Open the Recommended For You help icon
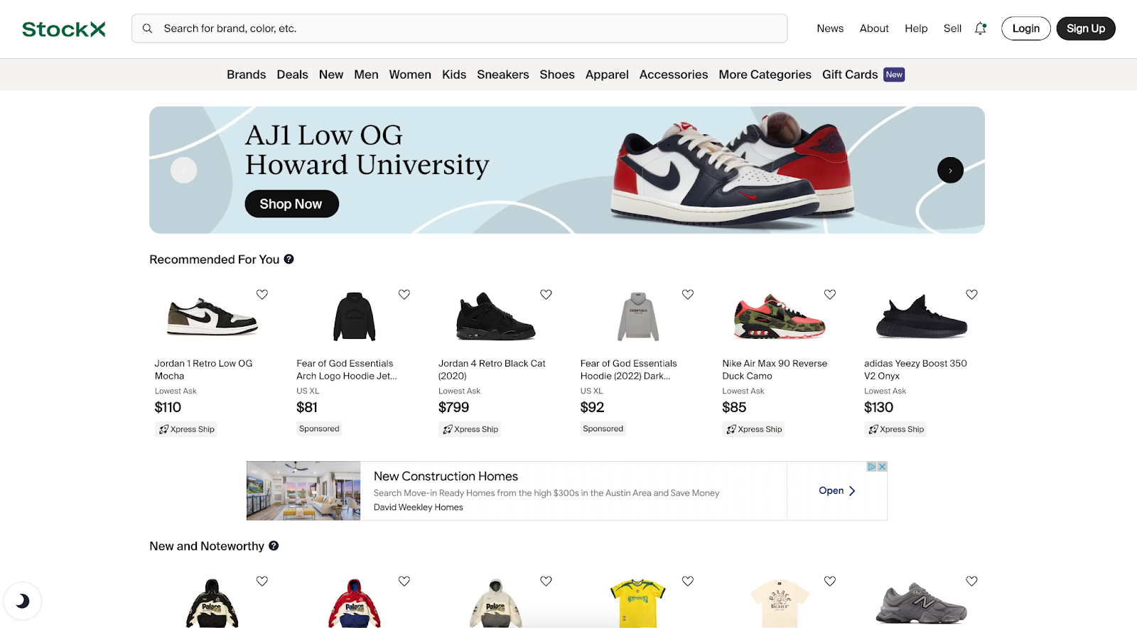 289,259
